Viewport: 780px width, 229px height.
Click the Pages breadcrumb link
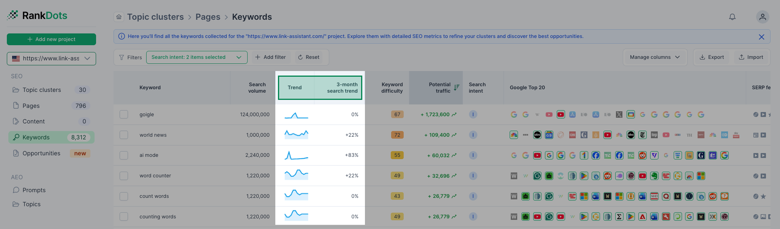208,17
